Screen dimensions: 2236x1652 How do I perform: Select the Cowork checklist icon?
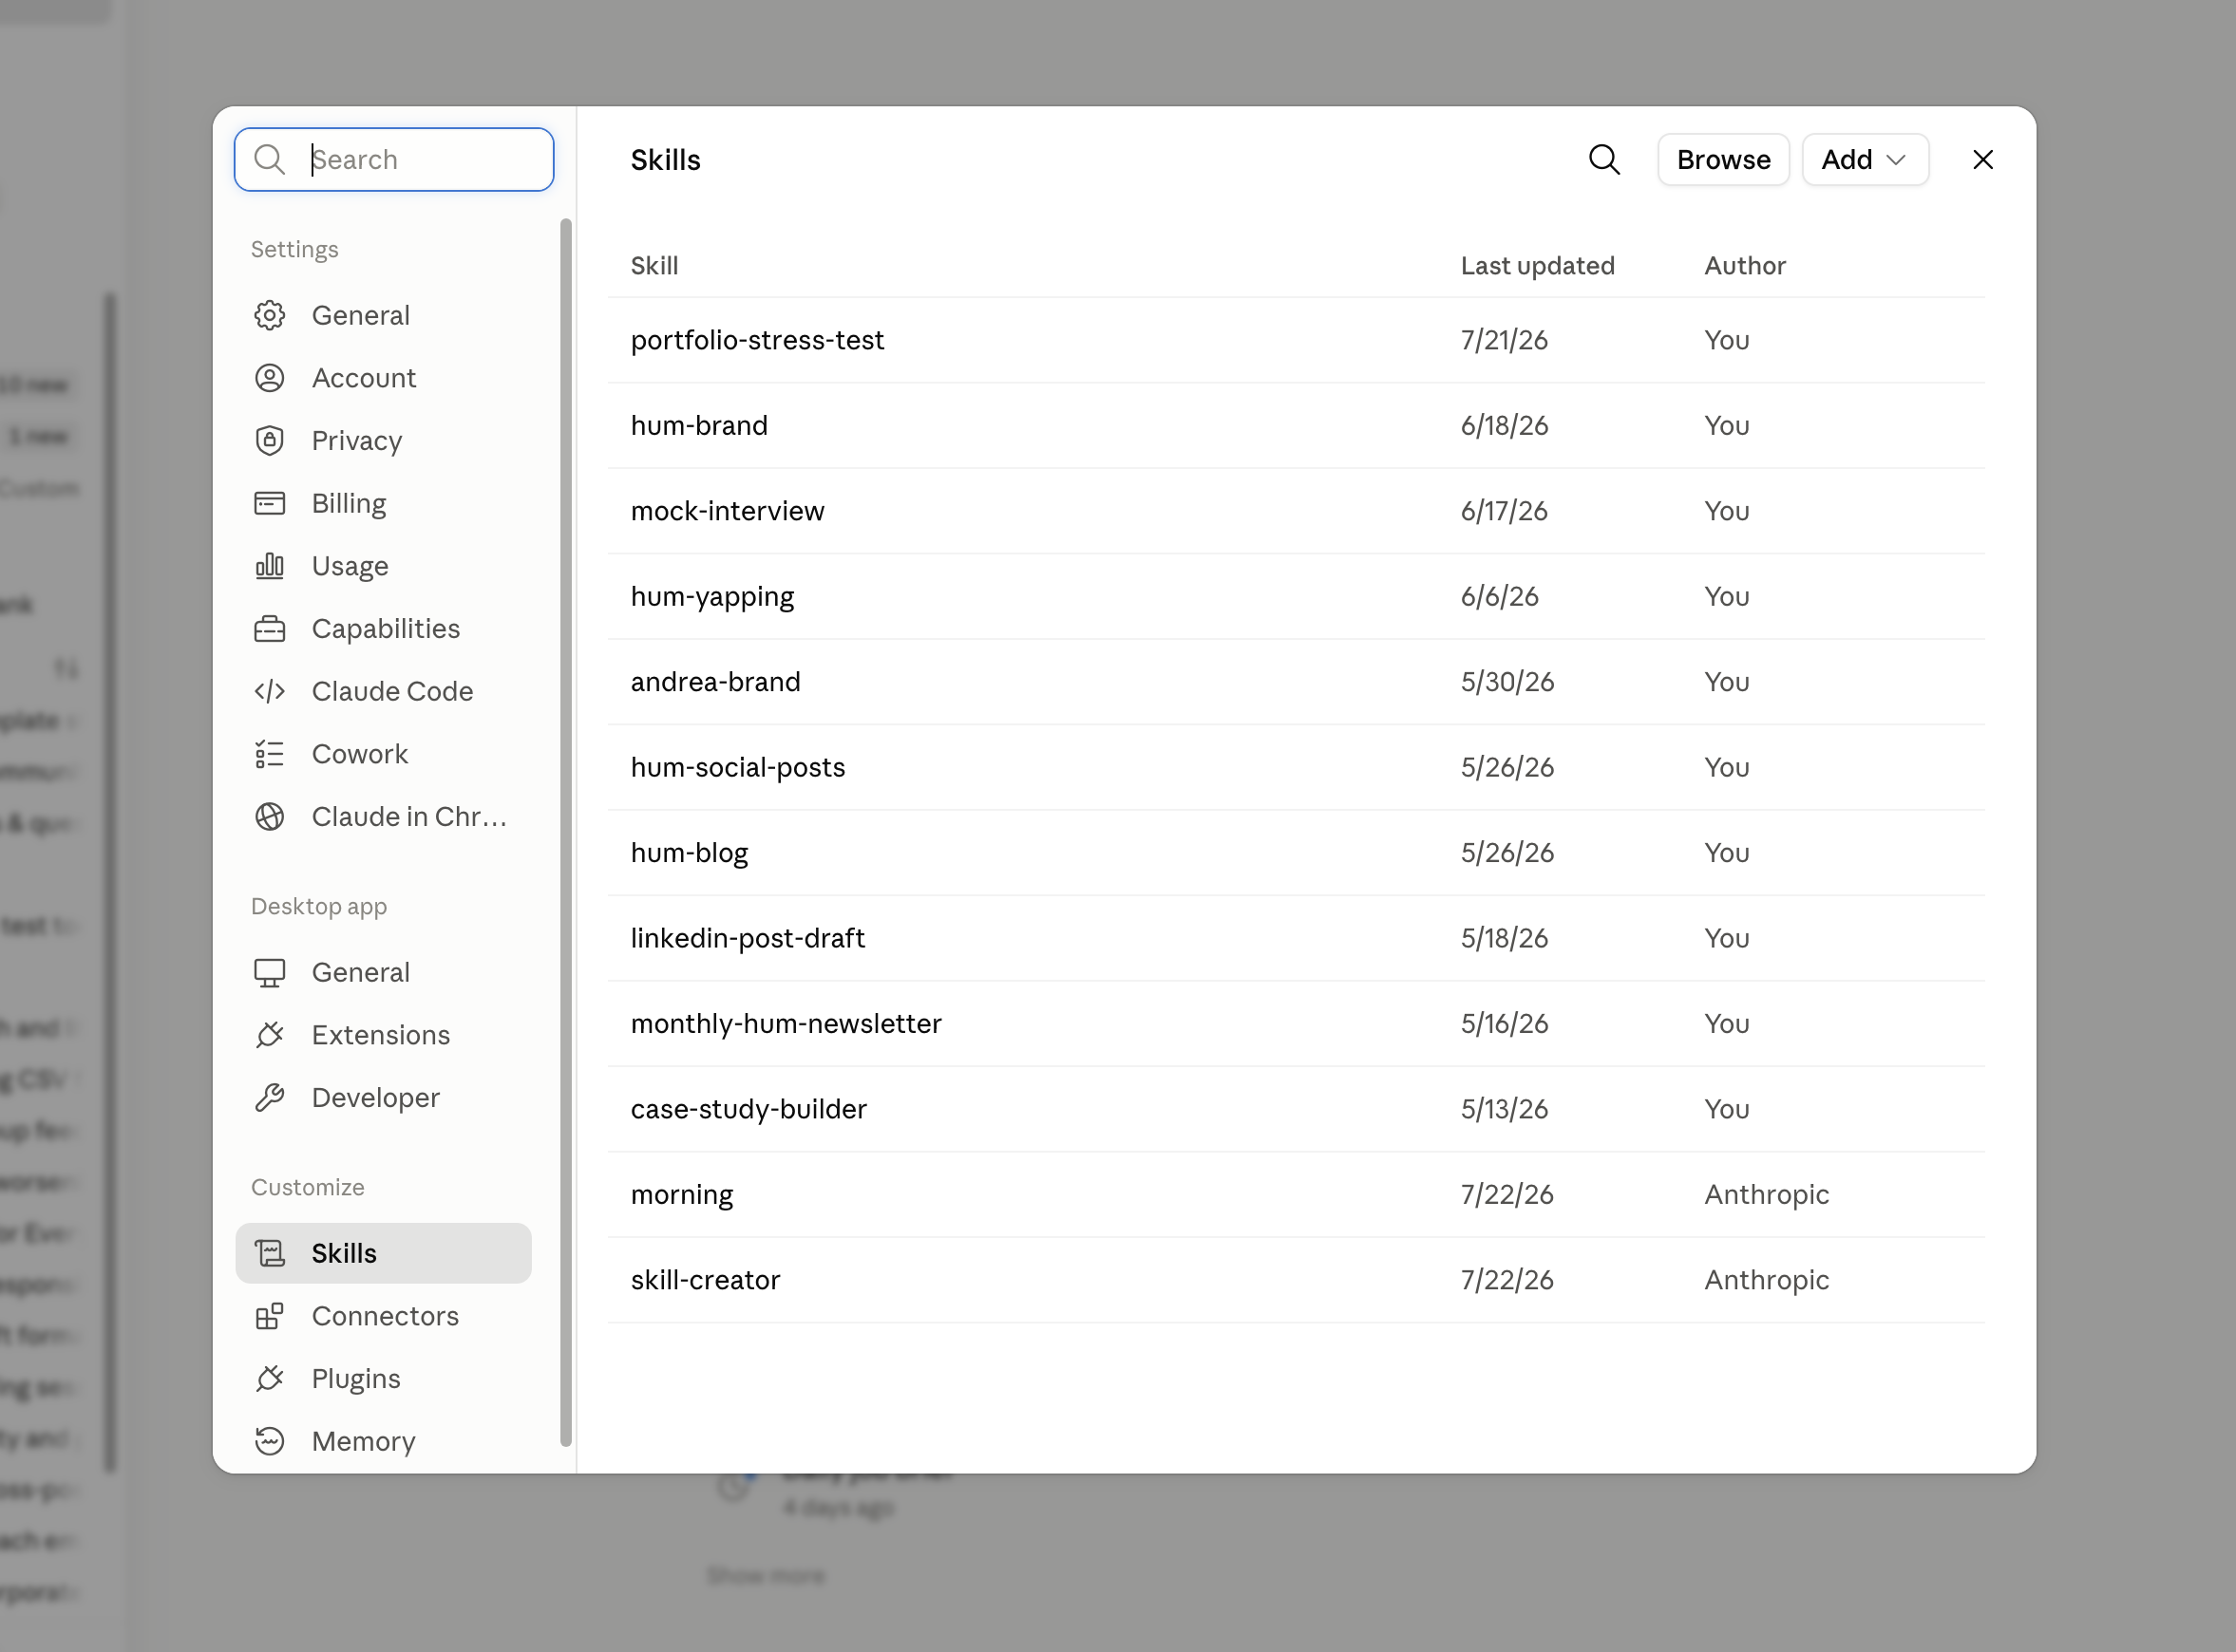(x=269, y=754)
